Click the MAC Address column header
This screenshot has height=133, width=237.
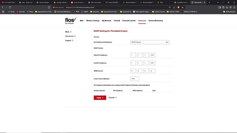coord(137,90)
